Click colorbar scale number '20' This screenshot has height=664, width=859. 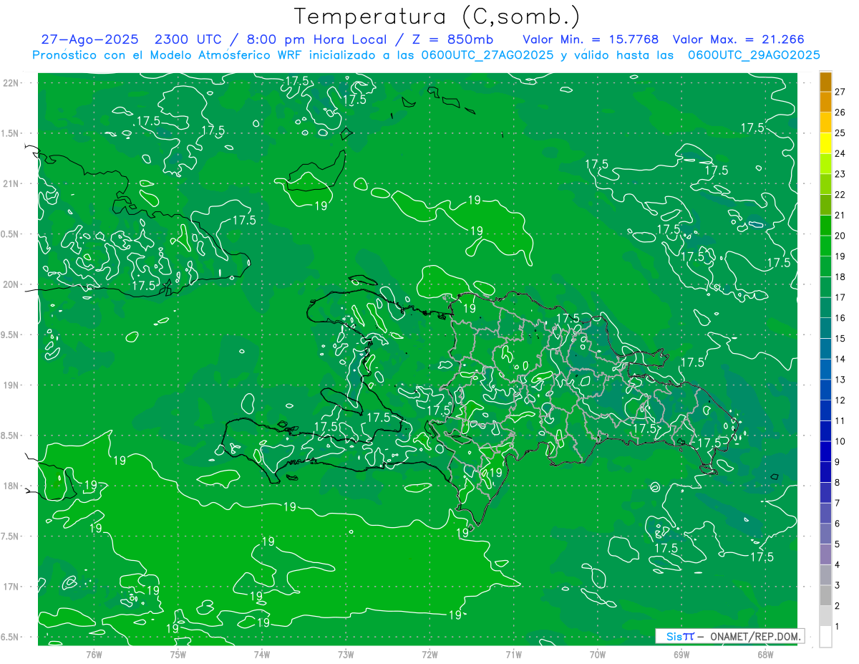(x=840, y=236)
